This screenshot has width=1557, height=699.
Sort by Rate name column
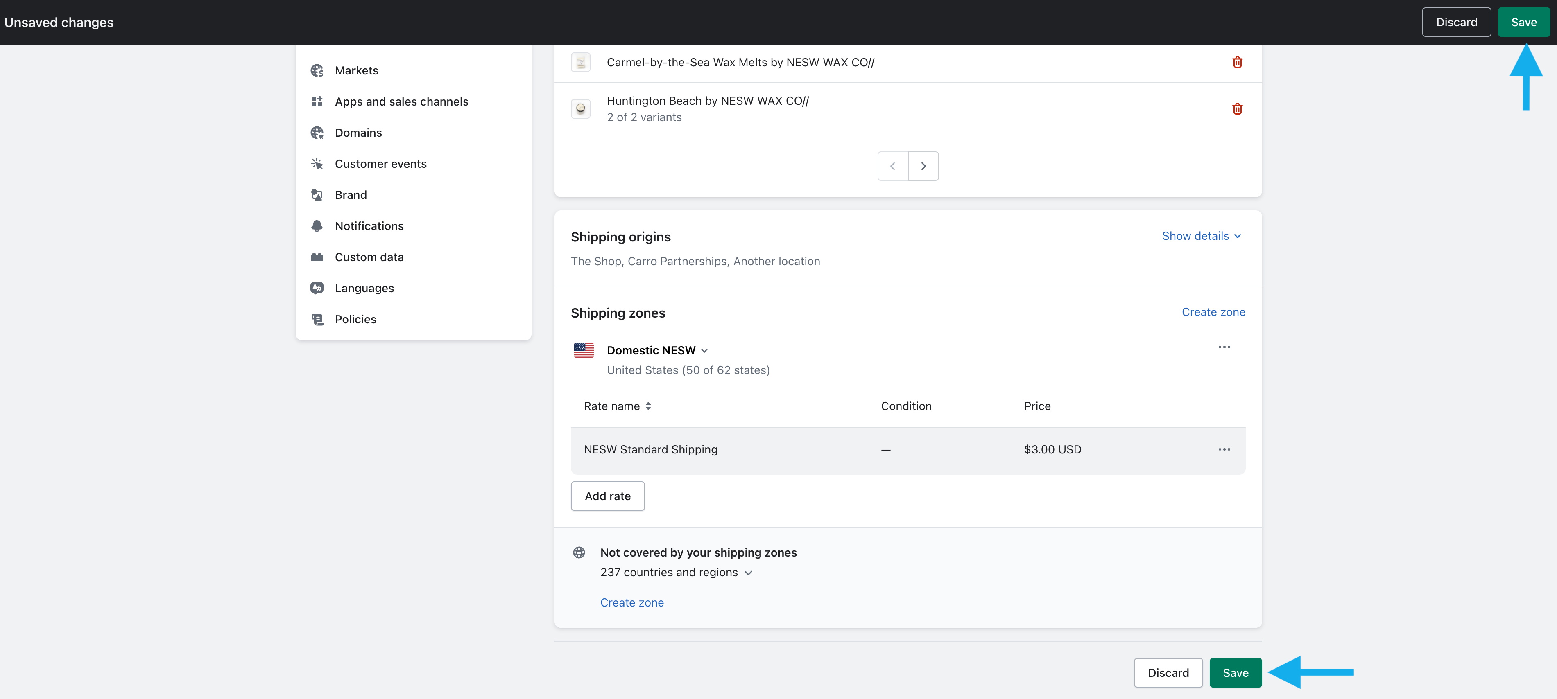616,406
